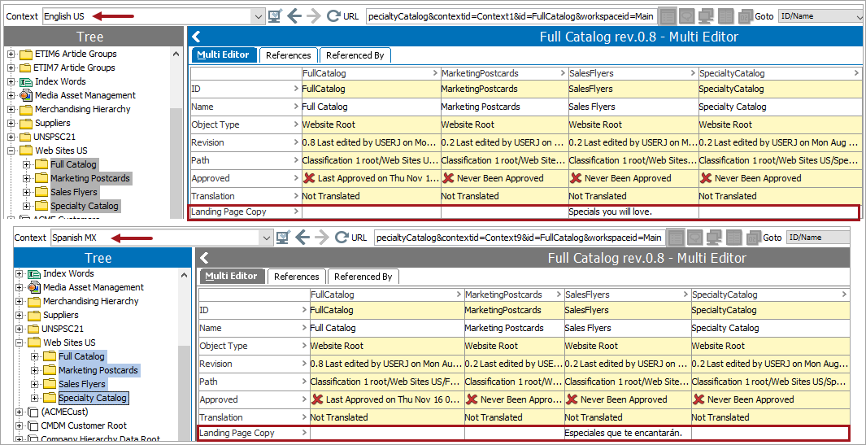Expand CMDM Customer Root node in Spanish MX tree
Screen dimensions: 866x445
pyautogui.click(x=19, y=425)
